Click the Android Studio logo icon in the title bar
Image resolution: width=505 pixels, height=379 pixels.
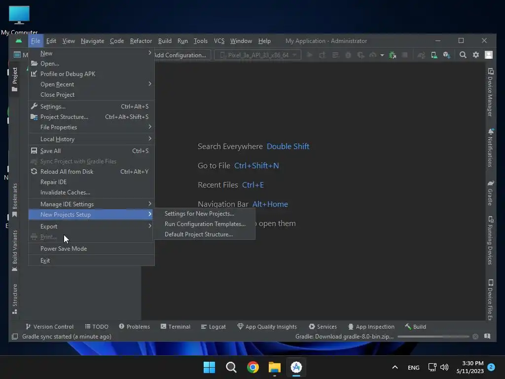pyautogui.click(x=19, y=41)
